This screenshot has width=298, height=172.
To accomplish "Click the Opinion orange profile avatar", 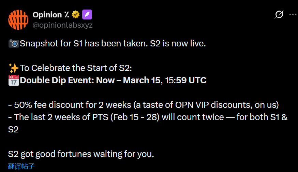I will pos(18,20).
